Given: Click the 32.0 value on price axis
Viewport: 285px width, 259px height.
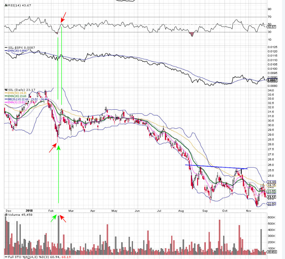Looking at the screenshot, I should (271, 107).
